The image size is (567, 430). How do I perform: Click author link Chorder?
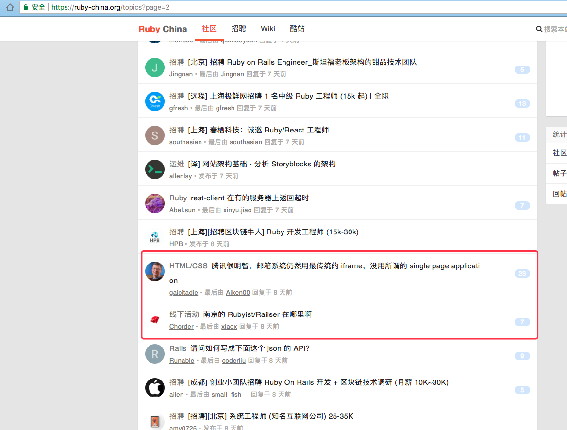182,327
